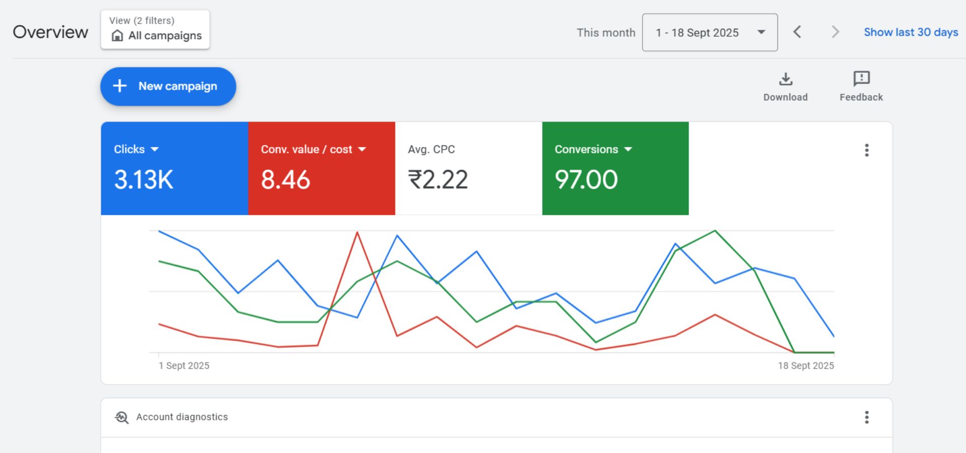Click the red line peak on chart

click(357, 232)
